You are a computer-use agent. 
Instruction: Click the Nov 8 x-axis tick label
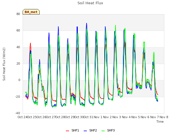coord(164,117)
